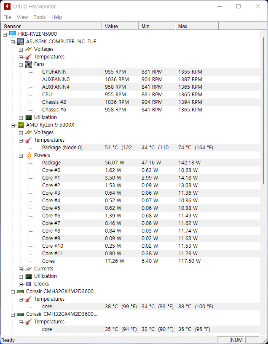Click the motherboard Voltages lightning icon
This screenshot has height=344, width=268.
tap(29, 49)
